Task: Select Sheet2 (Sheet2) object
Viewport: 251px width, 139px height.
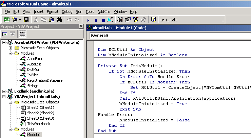Action: tap(41, 113)
